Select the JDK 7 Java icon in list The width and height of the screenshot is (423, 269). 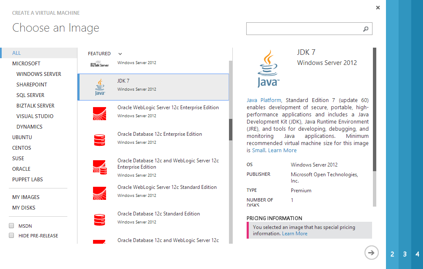point(100,87)
